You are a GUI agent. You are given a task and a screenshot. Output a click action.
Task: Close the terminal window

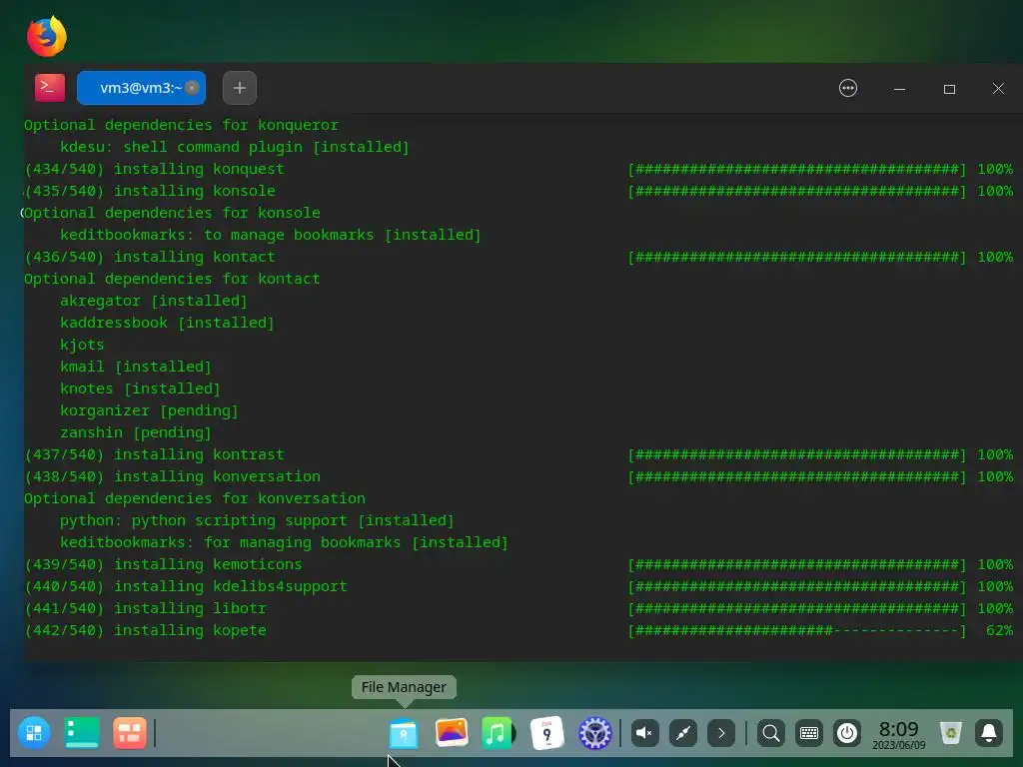pos(998,88)
